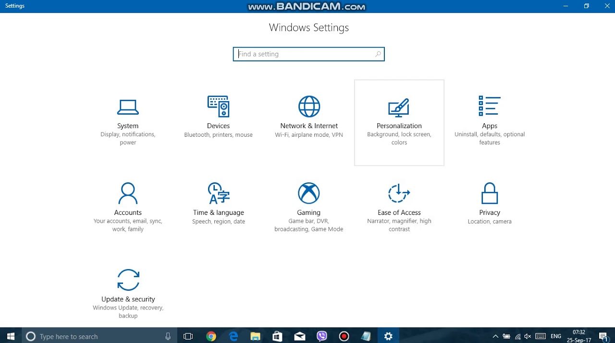Open the Accounts person icon
Image resolution: width=615 pixels, height=343 pixels.
128,193
